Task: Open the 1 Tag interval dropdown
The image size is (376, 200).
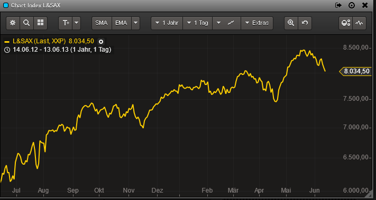Action: click(x=198, y=23)
